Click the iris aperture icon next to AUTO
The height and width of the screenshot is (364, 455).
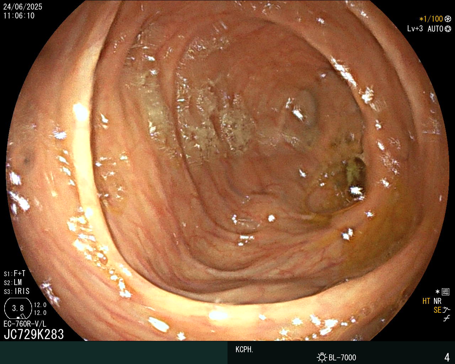[x=448, y=29]
